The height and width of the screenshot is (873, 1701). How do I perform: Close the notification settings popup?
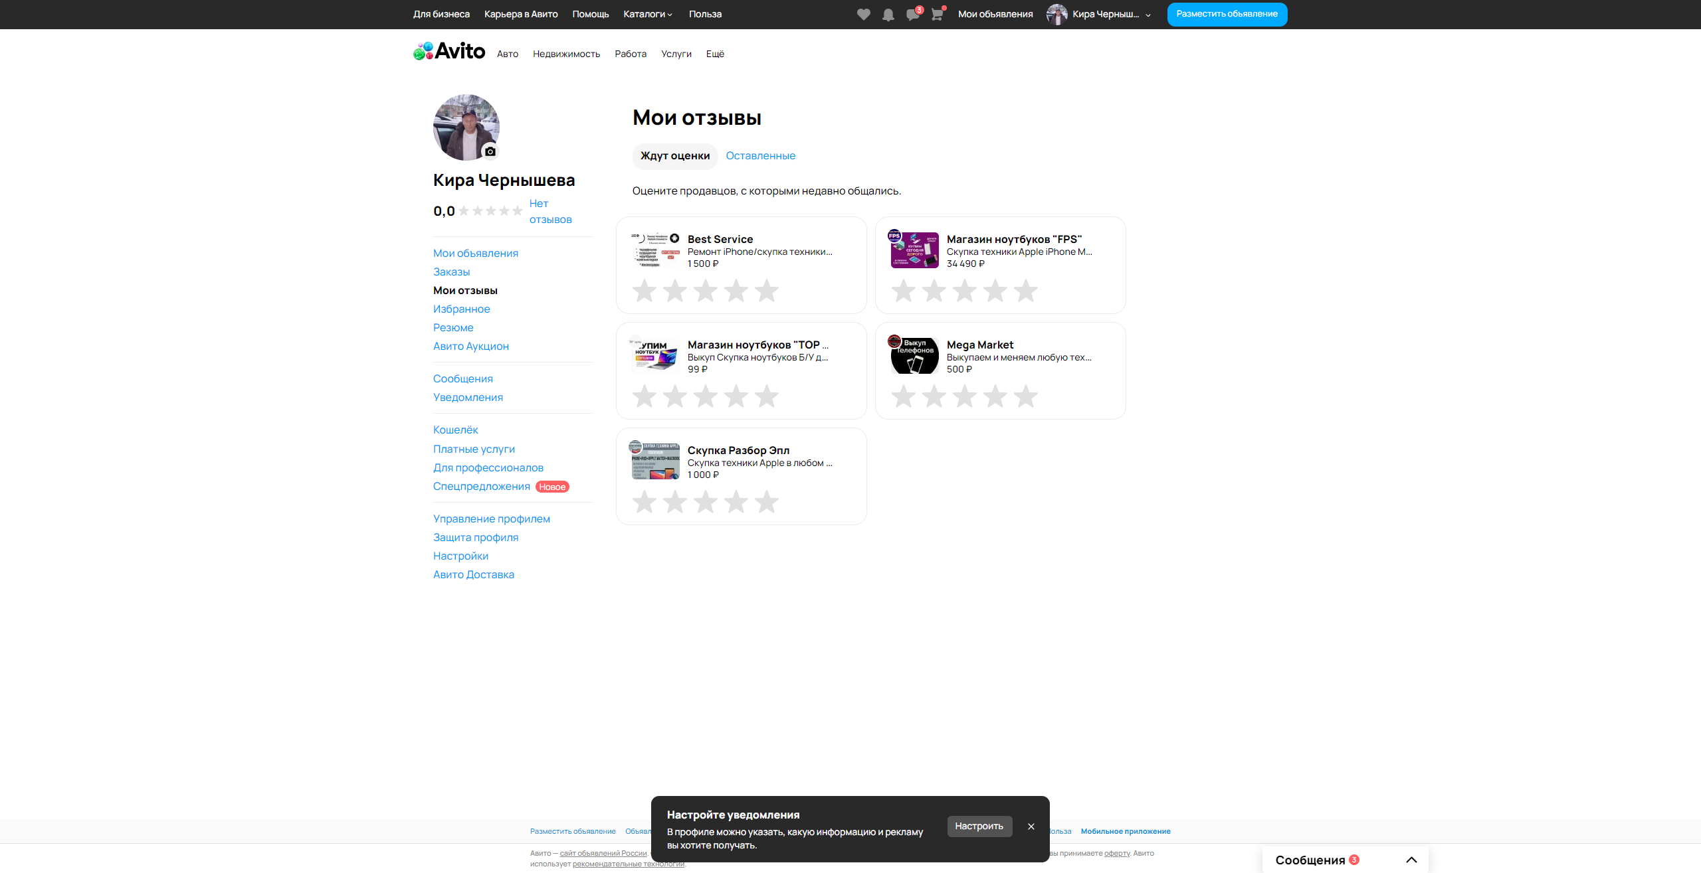tap(1031, 827)
